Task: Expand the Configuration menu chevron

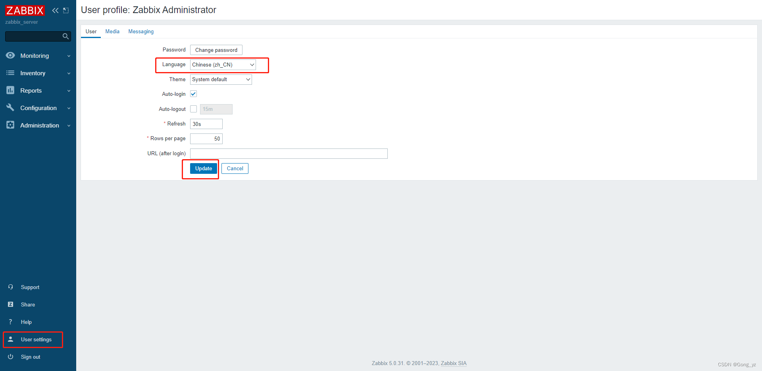Action: coord(69,108)
